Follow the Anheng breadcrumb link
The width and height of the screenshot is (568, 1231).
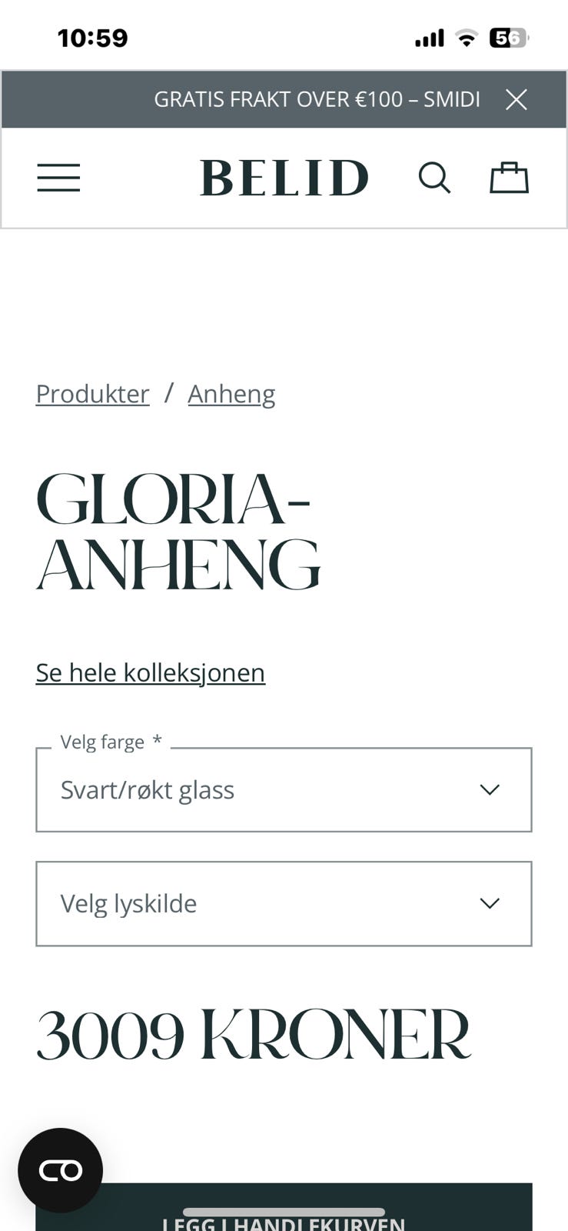[231, 393]
